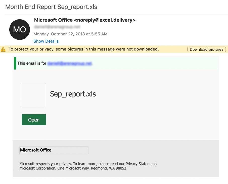Click the blurred recipient address under sender

57,27
